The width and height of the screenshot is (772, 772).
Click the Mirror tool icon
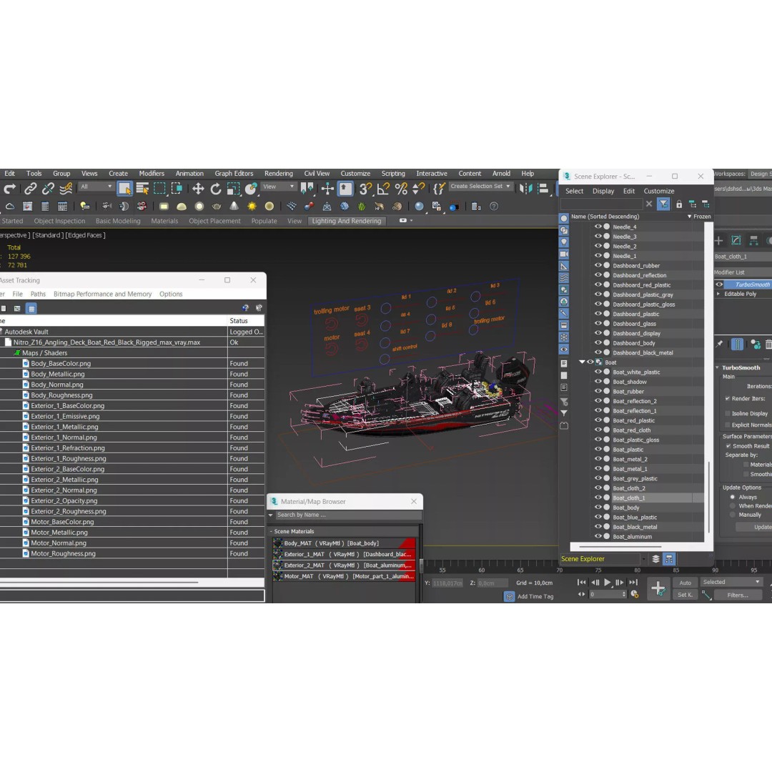525,189
